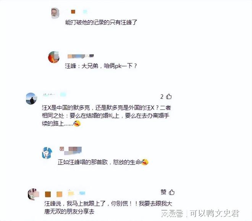This screenshot has height=221, width=252.
Task: Click the blurred username of second commenter
Action: [x=81, y=56]
